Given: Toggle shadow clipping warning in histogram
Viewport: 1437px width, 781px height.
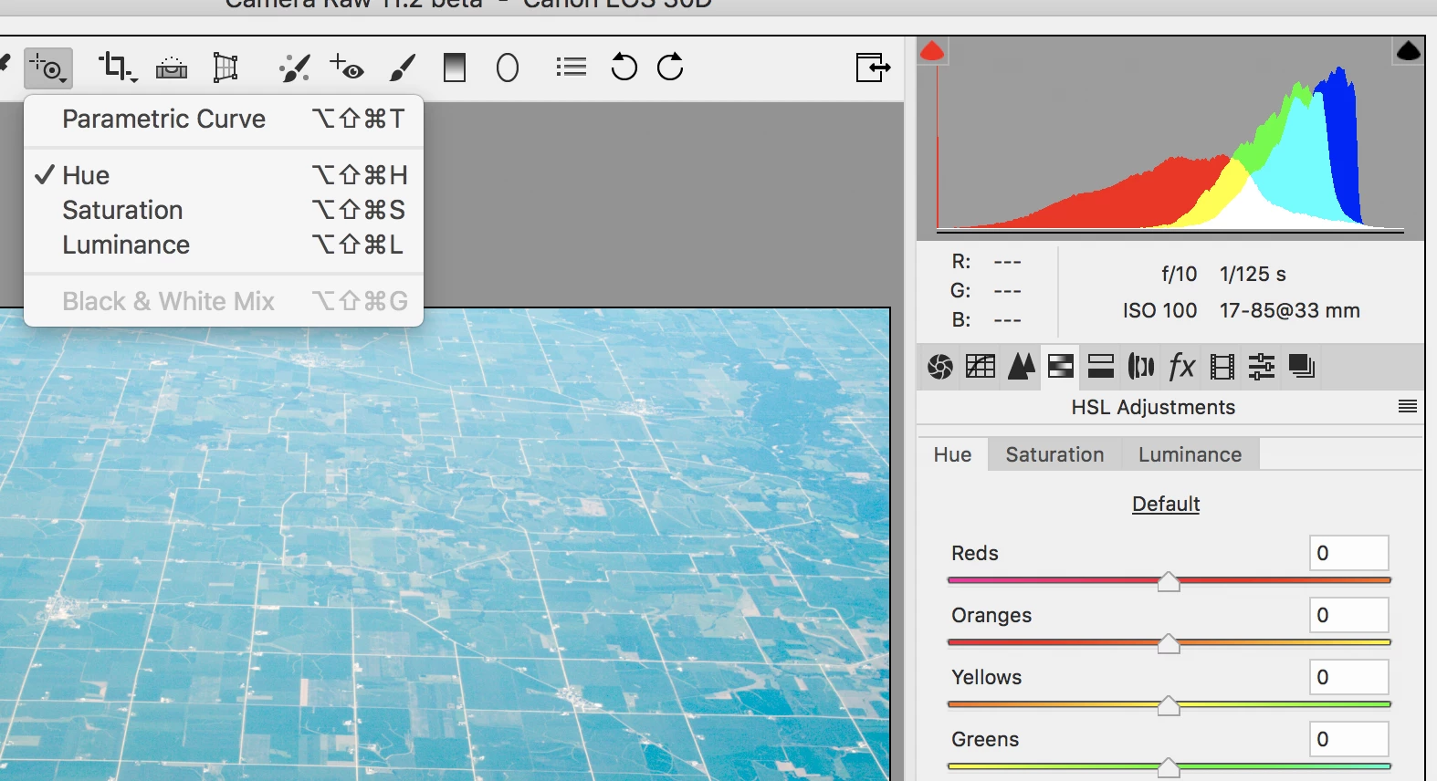Looking at the screenshot, I should pyautogui.click(x=932, y=51).
